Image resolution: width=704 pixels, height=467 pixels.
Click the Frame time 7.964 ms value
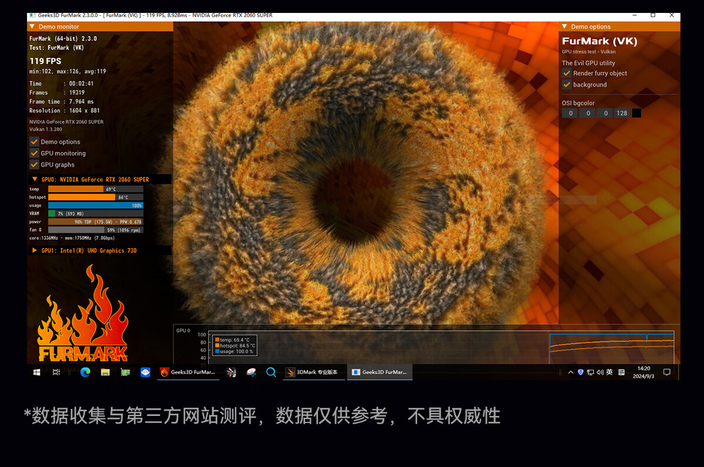coord(82,101)
